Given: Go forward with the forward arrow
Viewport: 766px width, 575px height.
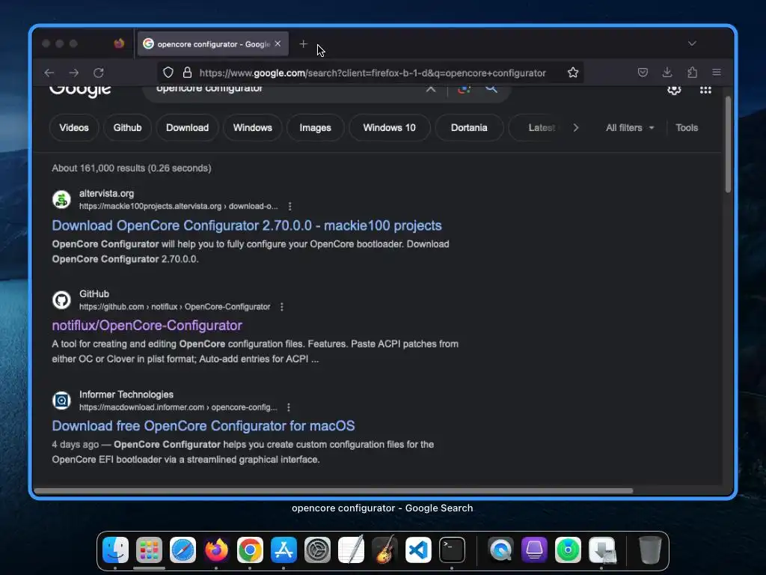Looking at the screenshot, I should click(x=74, y=73).
